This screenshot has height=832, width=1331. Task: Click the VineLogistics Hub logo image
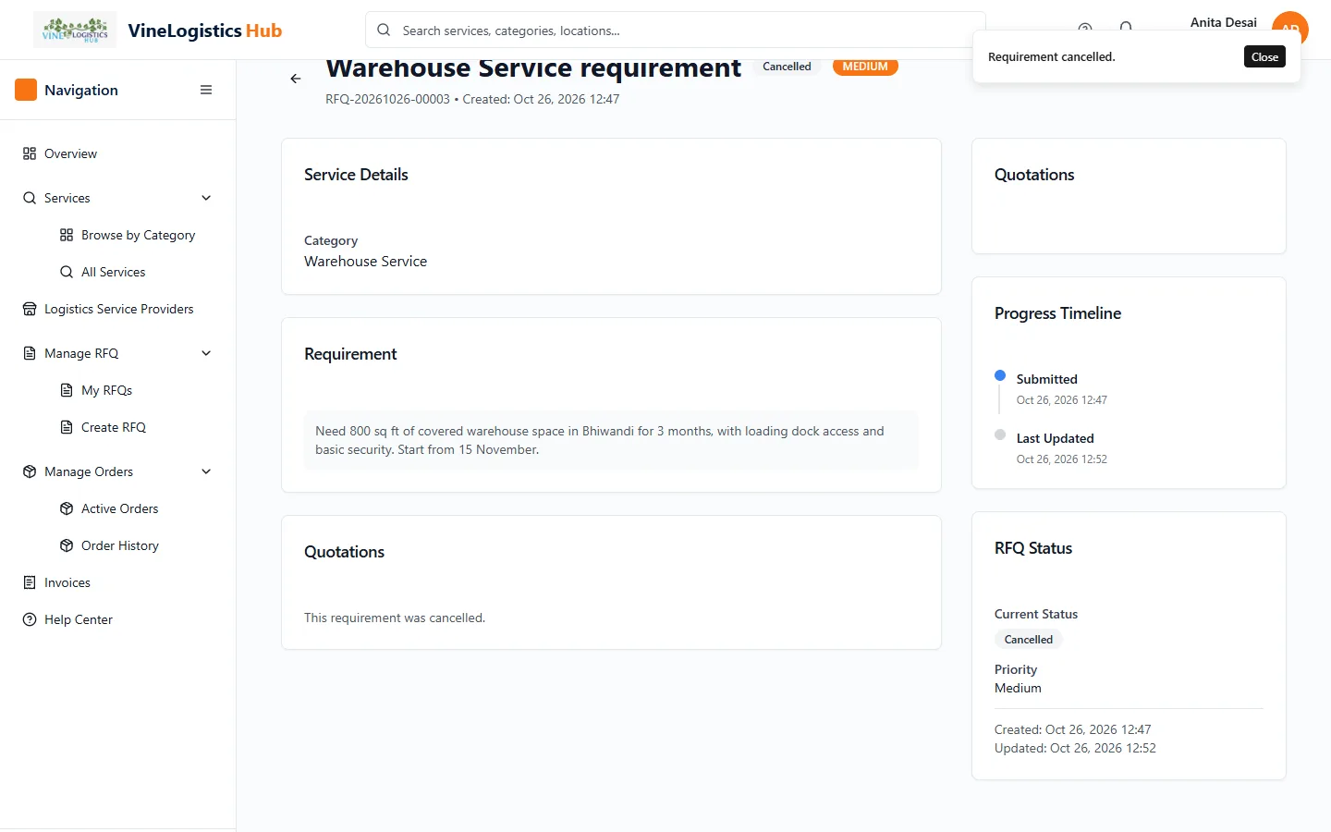tap(75, 31)
